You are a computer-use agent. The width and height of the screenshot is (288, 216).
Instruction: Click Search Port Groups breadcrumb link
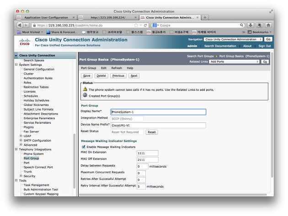[x=200, y=56]
